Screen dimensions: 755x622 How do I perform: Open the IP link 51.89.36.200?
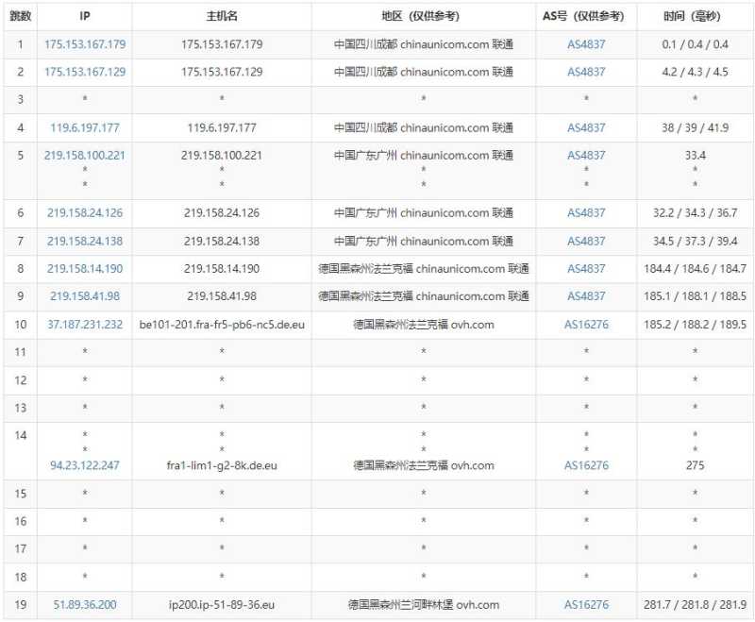click(85, 605)
